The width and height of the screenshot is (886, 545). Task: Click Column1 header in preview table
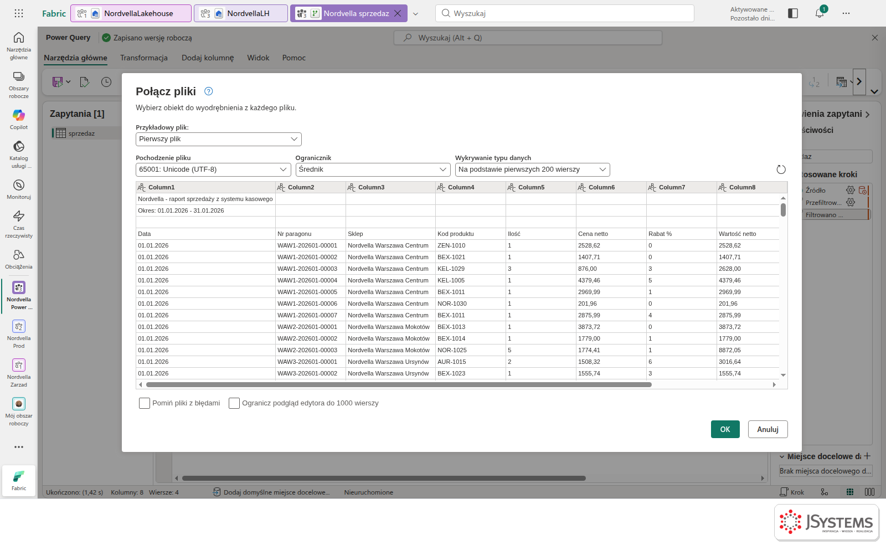coord(205,187)
